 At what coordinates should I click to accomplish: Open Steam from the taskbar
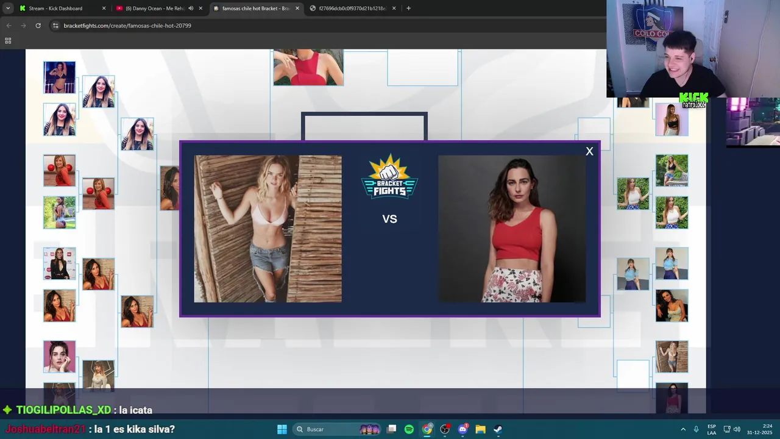point(498,429)
